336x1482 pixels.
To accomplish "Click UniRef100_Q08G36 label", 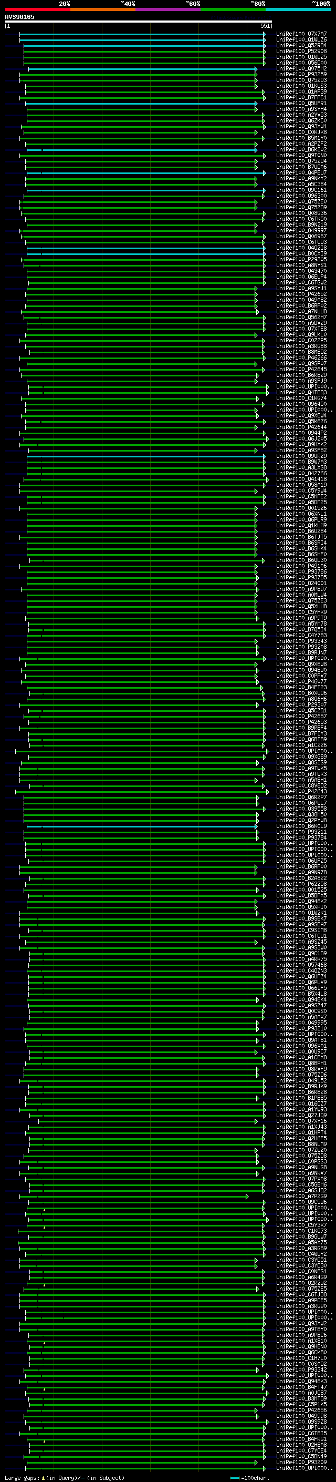I will coord(301,213).
